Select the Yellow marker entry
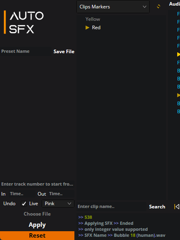180x240 pixels. click(93, 19)
